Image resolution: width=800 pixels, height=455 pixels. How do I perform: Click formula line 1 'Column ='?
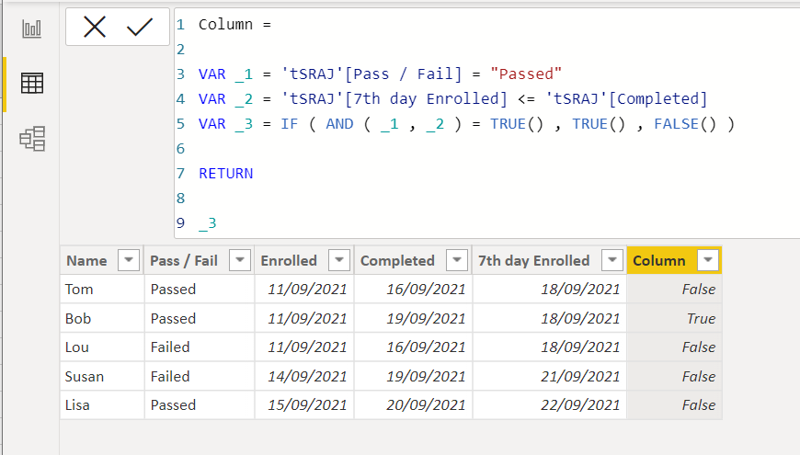tap(234, 25)
